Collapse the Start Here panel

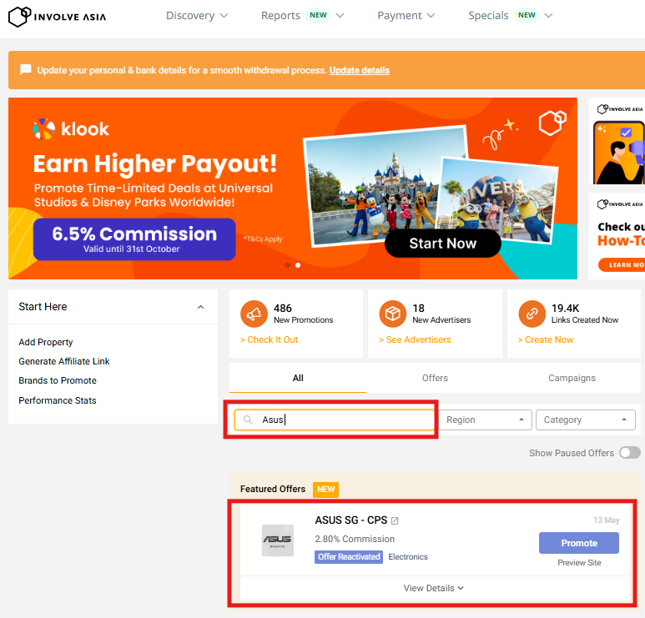click(x=200, y=307)
